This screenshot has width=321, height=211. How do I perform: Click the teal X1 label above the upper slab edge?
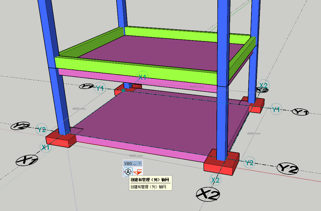[x=142, y=77]
